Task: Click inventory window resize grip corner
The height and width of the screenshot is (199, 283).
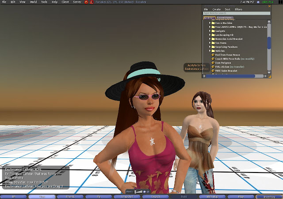Action: point(270,77)
